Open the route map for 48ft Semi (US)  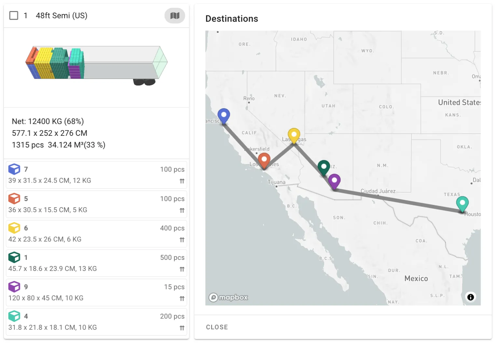[x=175, y=15]
